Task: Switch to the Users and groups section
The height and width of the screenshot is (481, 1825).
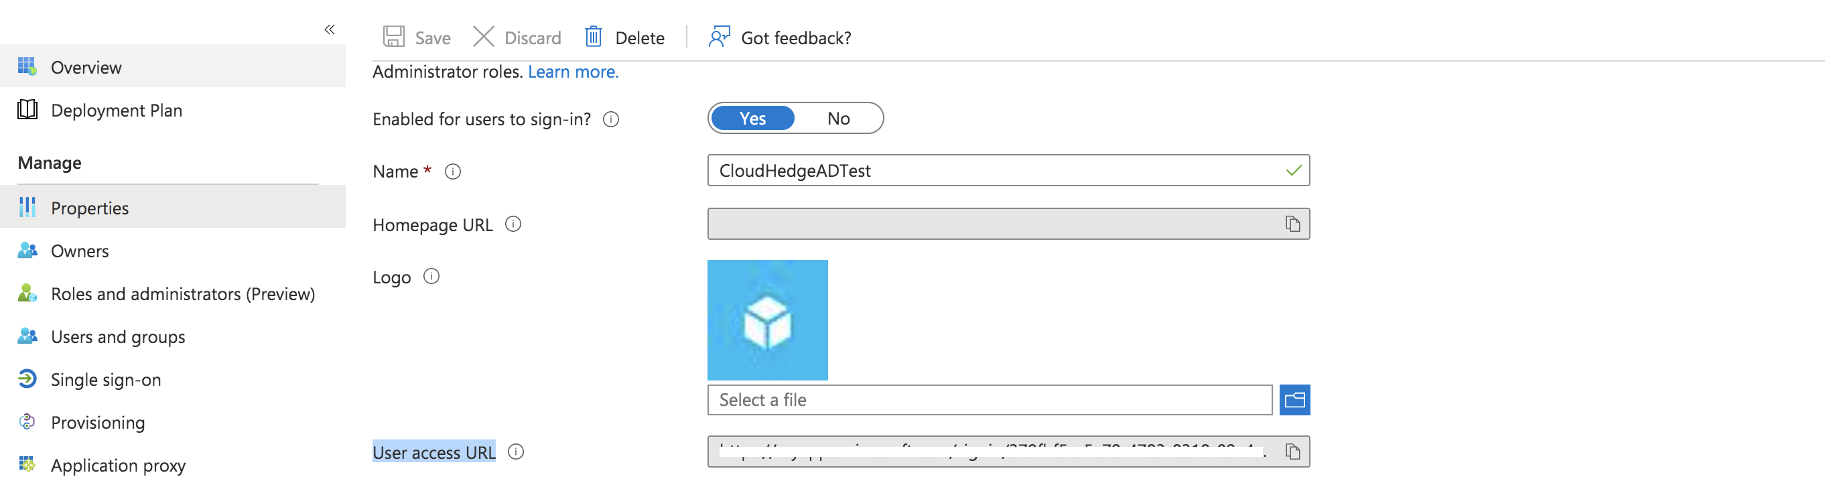Action: 118,336
